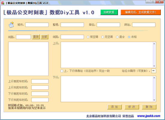
Task: Click the 查询 button
Action: 36,37
